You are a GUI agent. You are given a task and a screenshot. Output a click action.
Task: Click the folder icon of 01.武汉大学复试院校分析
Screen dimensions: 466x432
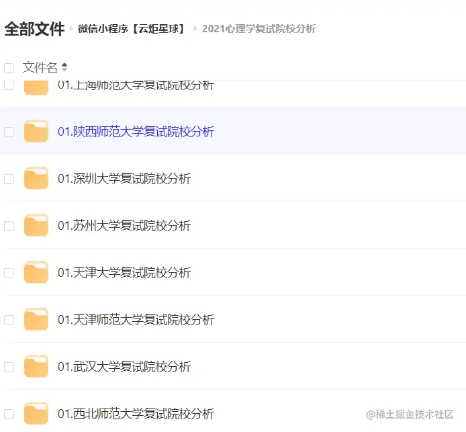coord(36,366)
